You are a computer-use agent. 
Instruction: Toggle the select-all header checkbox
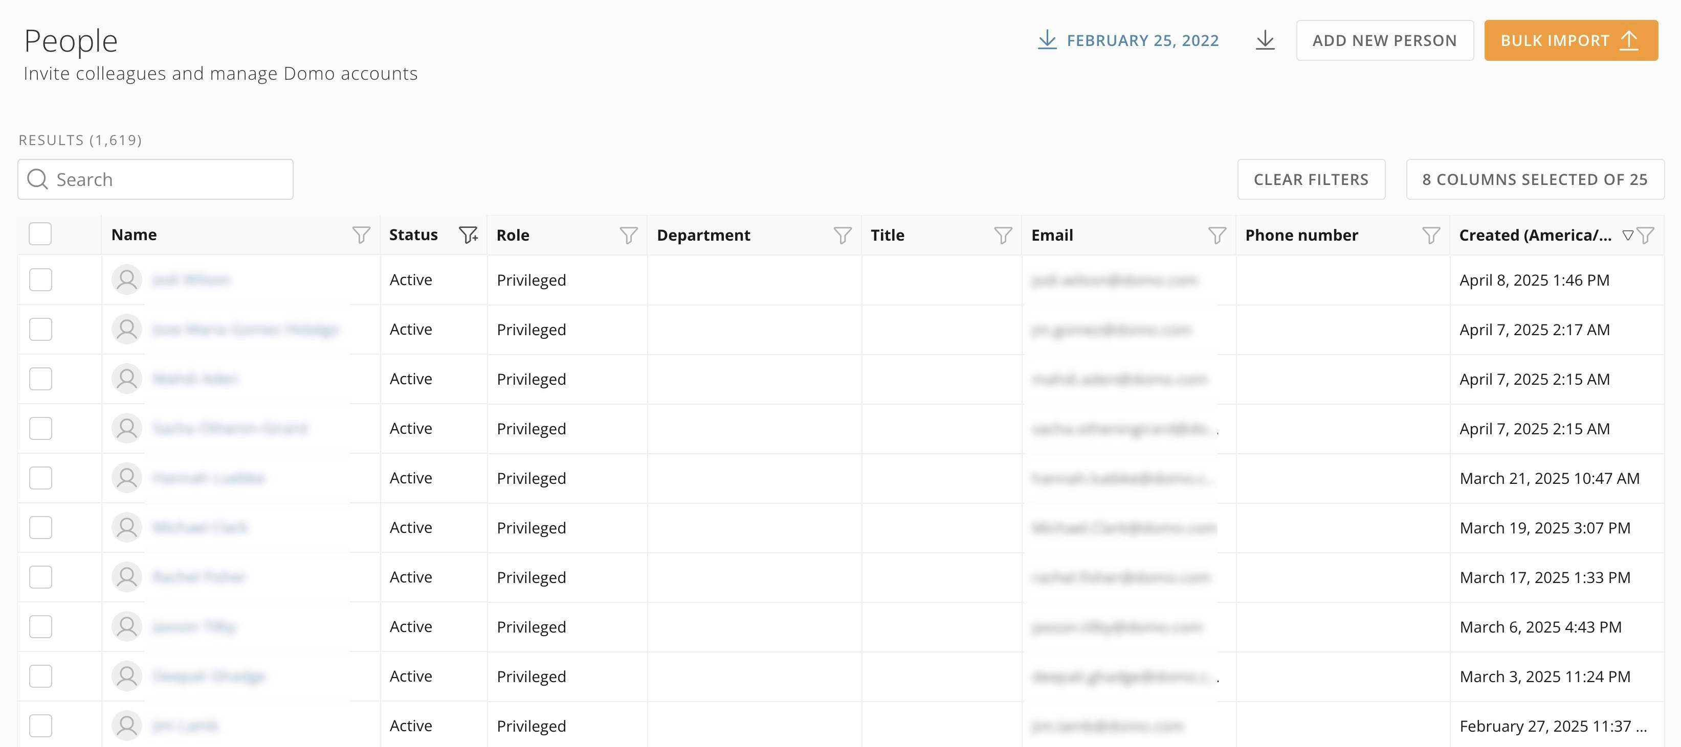click(x=40, y=234)
